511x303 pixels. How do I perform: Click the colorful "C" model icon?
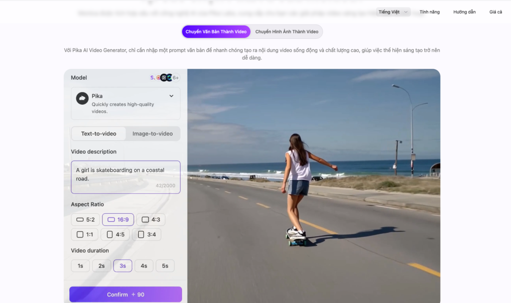(x=169, y=77)
